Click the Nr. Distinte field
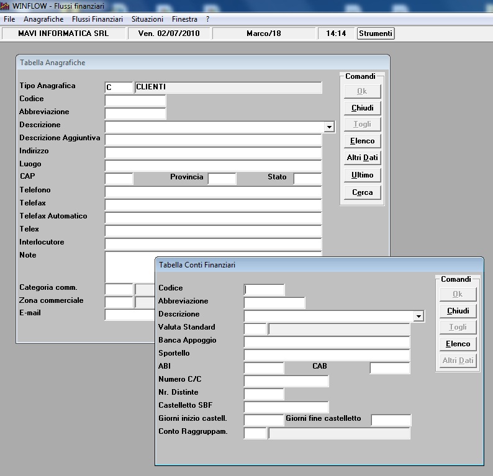Viewport: 493px width, 476px height. pyautogui.click(x=264, y=394)
